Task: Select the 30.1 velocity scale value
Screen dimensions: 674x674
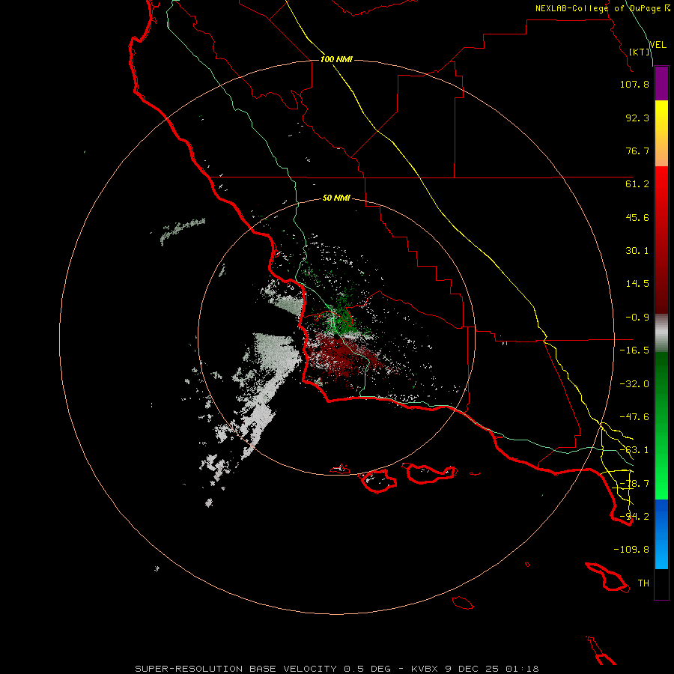Action: click(637, 251)
